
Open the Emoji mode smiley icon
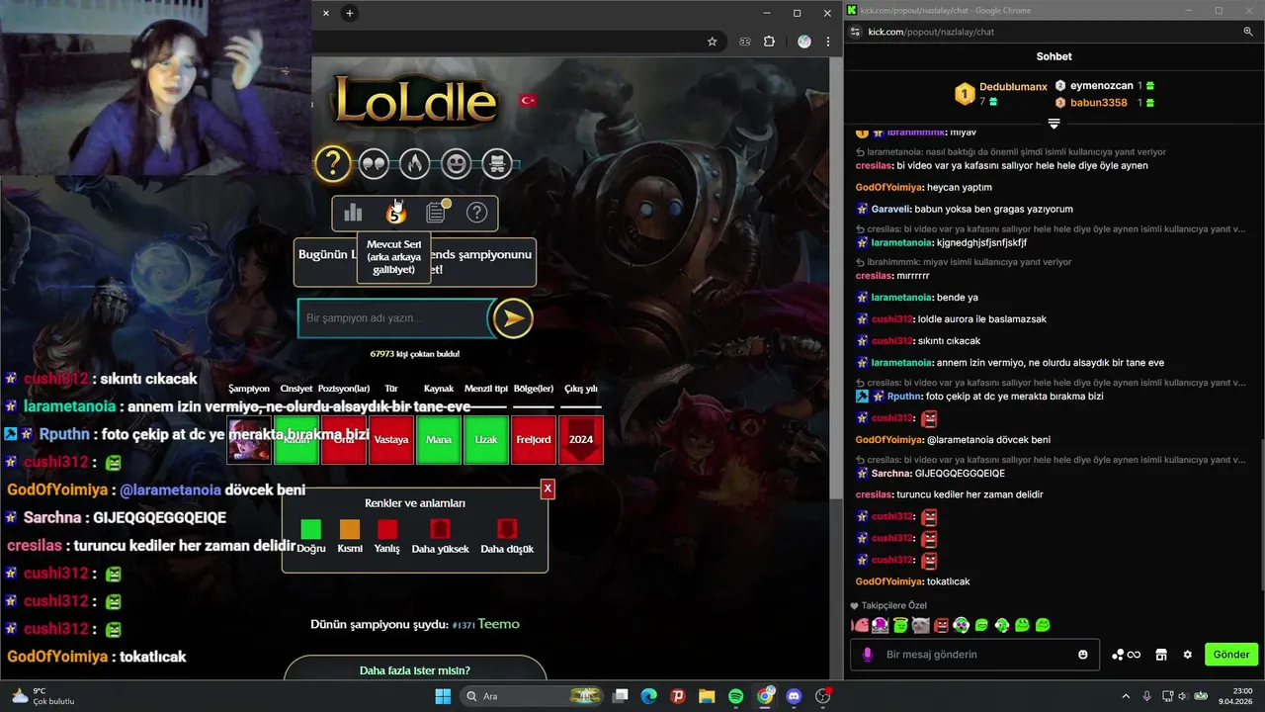456,163
